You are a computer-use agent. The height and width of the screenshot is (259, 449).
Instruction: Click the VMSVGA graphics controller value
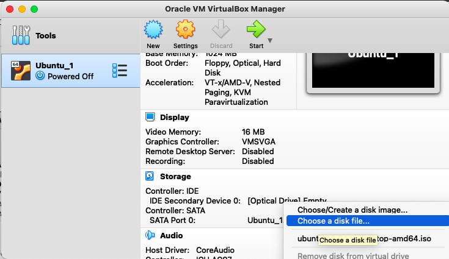(x=258, y=141)
